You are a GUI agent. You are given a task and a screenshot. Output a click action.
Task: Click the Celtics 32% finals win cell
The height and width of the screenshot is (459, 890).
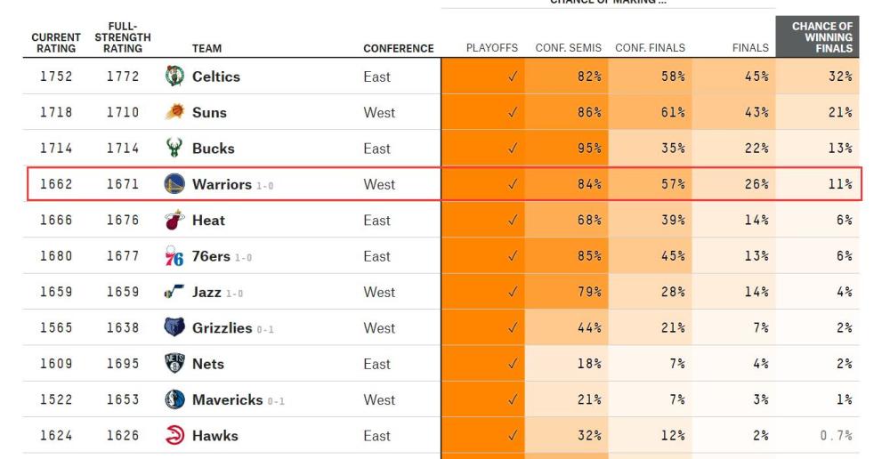(839, 76)
